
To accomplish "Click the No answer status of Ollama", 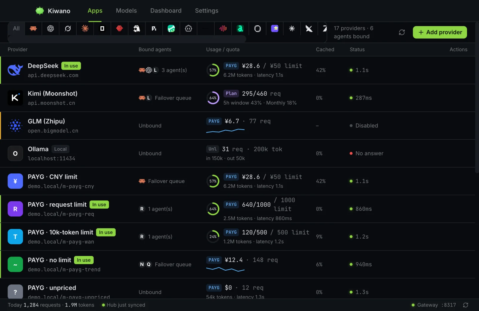I will 366,153.
